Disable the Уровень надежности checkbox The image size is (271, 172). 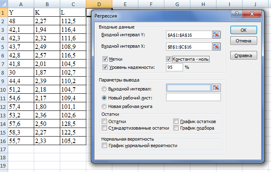coord(105,67)
